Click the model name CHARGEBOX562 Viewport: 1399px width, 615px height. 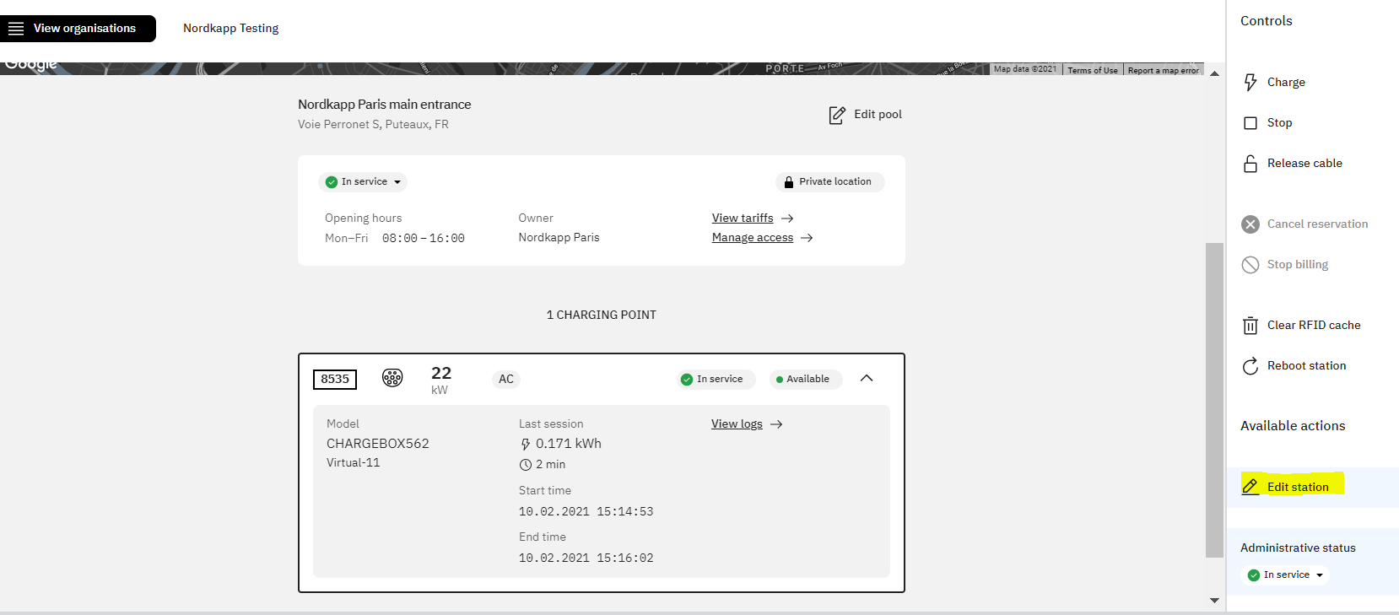tap(377, 444)
